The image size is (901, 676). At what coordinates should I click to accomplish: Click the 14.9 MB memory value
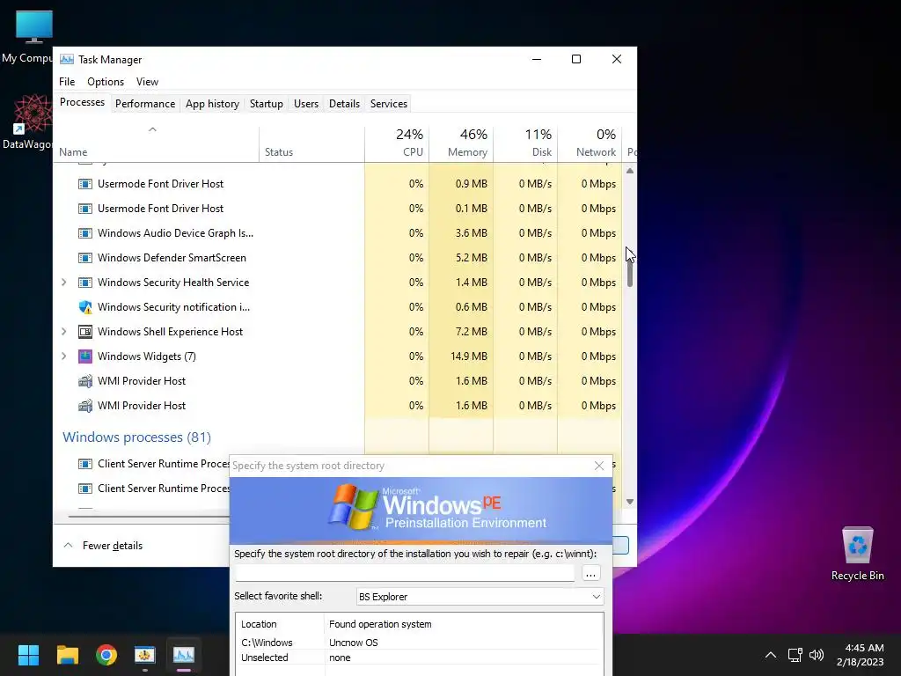[x=468, y=356]
